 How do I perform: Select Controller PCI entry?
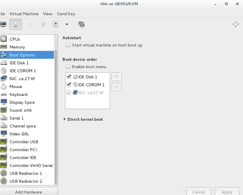click(x=27, y=150)
